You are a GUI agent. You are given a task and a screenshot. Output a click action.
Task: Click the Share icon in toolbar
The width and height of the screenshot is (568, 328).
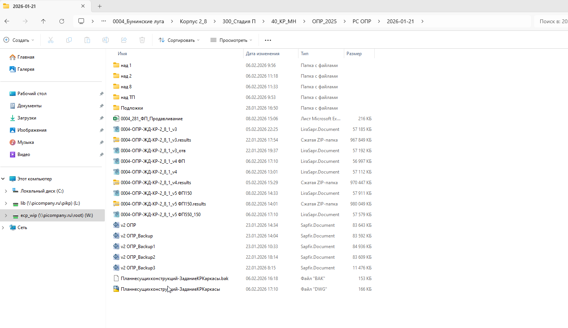click(x=124, y=40)
